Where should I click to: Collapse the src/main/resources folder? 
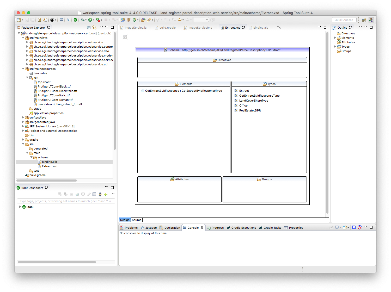pyautogui.click(x=23, y=69)
